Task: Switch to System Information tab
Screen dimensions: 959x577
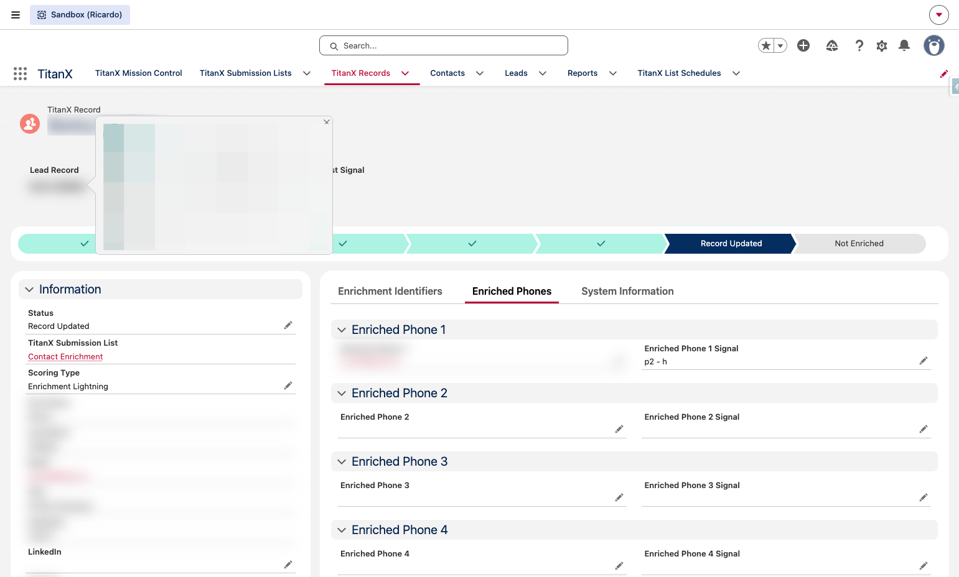Action: coord(627,291)
